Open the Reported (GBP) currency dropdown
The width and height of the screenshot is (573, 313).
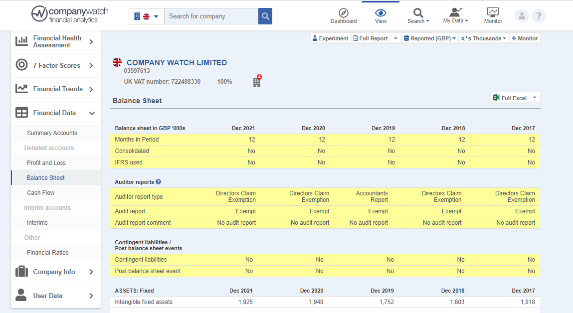(x=429, y=38)
